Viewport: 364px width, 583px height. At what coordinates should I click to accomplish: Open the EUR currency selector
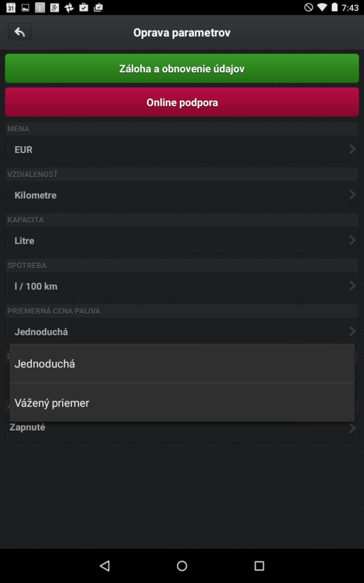182,149
